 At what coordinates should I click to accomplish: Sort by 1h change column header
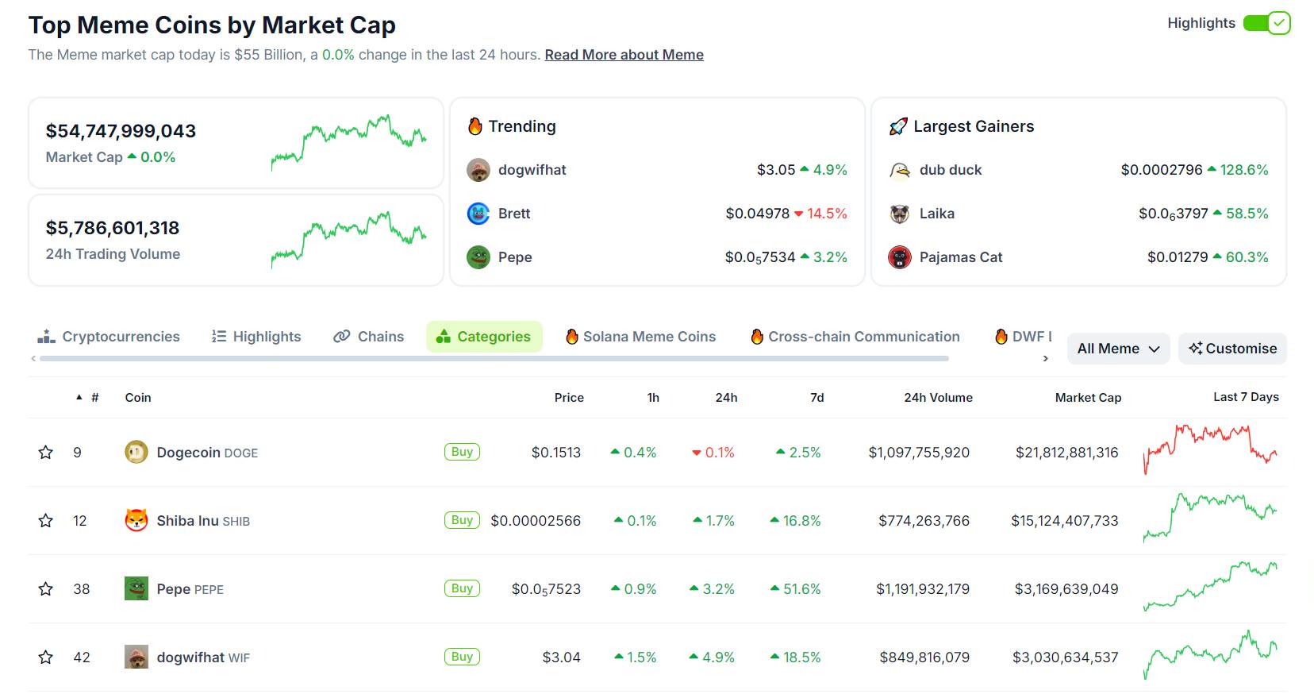653,398
